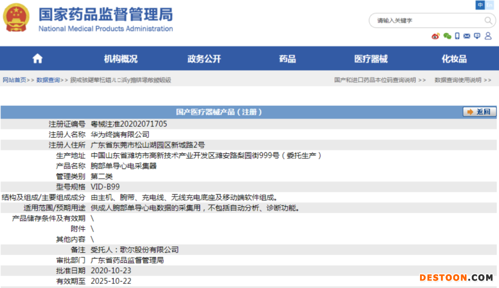The image size is (499, 288).
Task: Click the search magnifier icon
Action: (x=488, y=20)
